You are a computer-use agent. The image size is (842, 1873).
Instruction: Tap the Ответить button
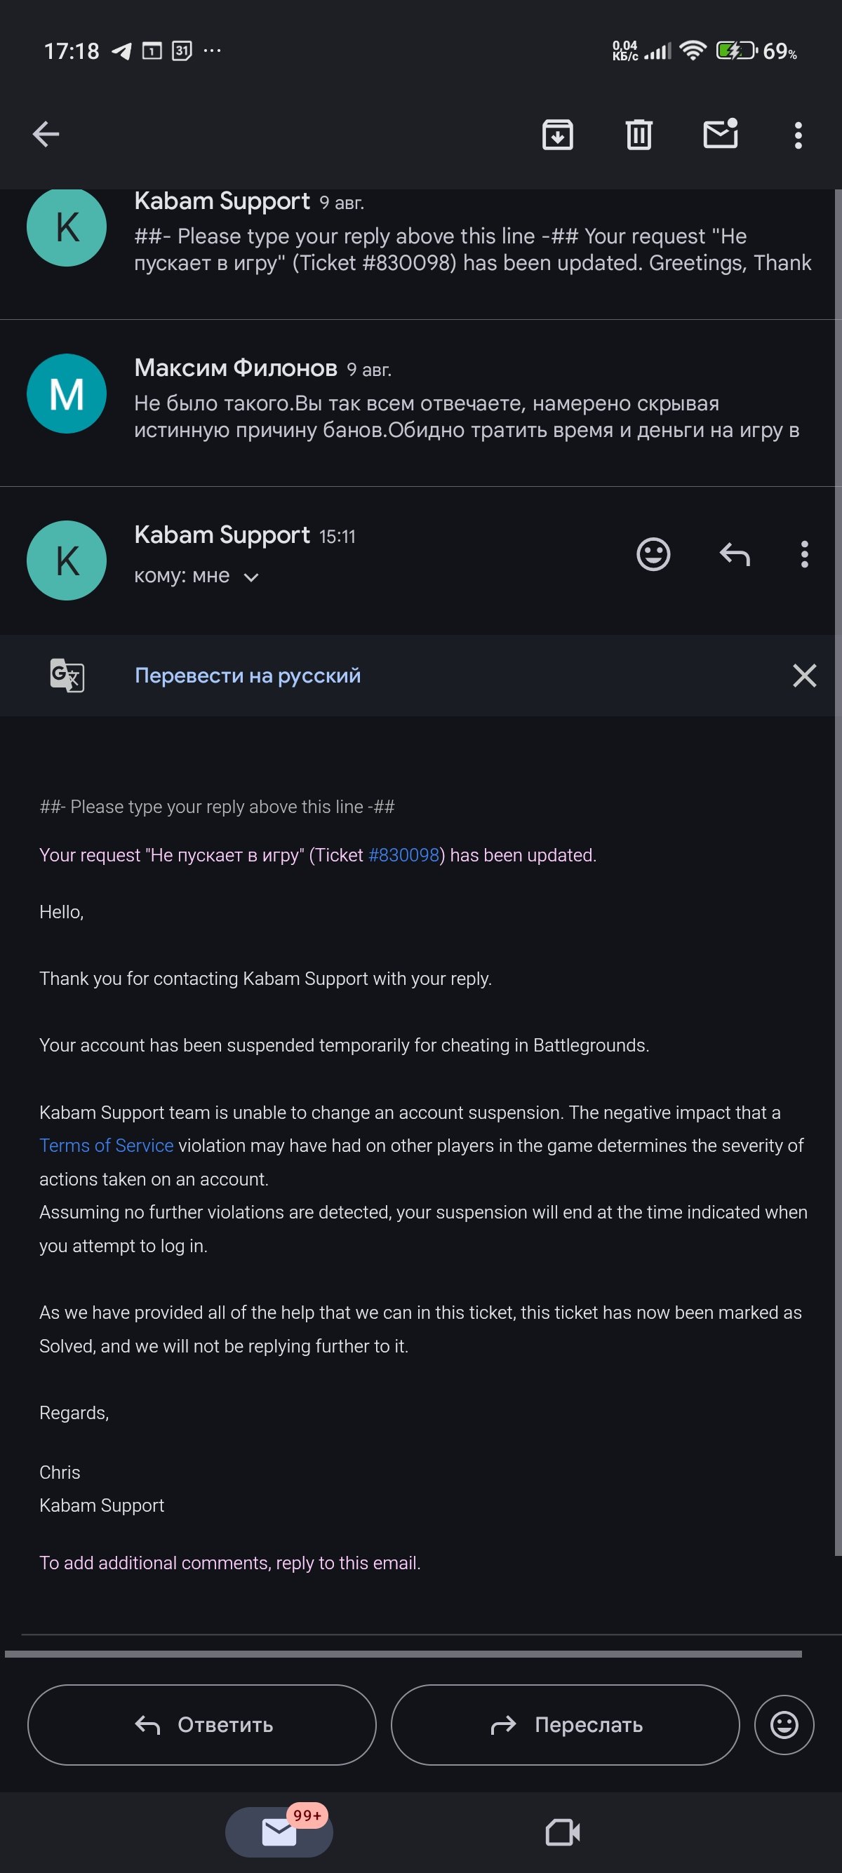(201, 1725)
